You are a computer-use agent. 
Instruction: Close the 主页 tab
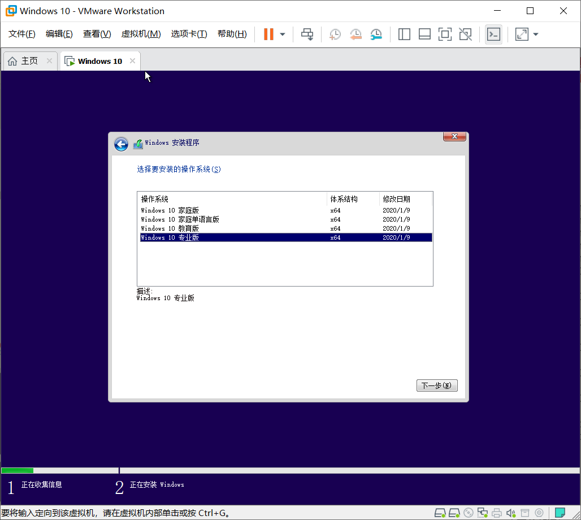click(x=49, y=61)
